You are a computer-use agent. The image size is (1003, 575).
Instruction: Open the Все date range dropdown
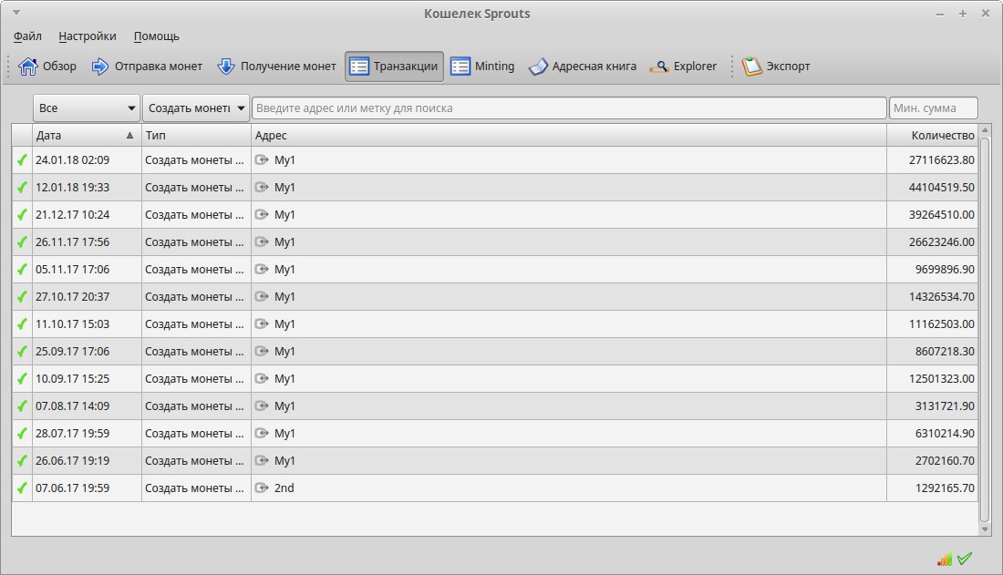(x=87, y=108)
